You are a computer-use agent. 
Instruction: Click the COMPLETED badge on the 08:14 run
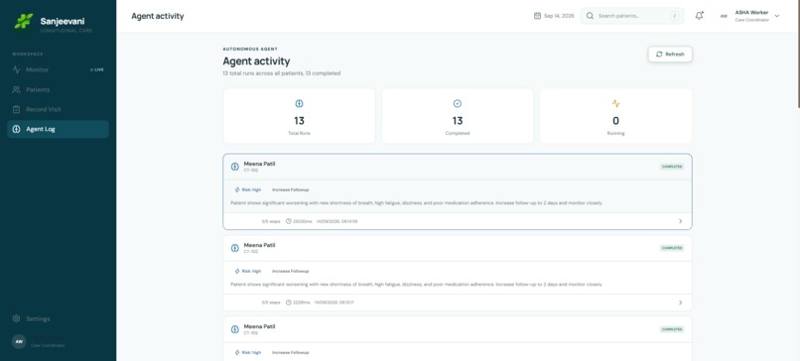coord(672,167)
